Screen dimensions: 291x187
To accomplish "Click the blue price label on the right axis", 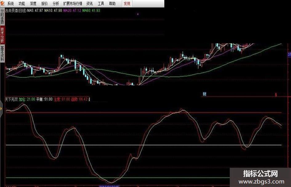I will (x=289, y=55).
